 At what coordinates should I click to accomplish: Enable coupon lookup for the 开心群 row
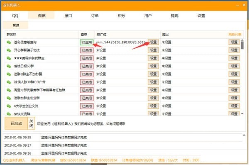87,50
